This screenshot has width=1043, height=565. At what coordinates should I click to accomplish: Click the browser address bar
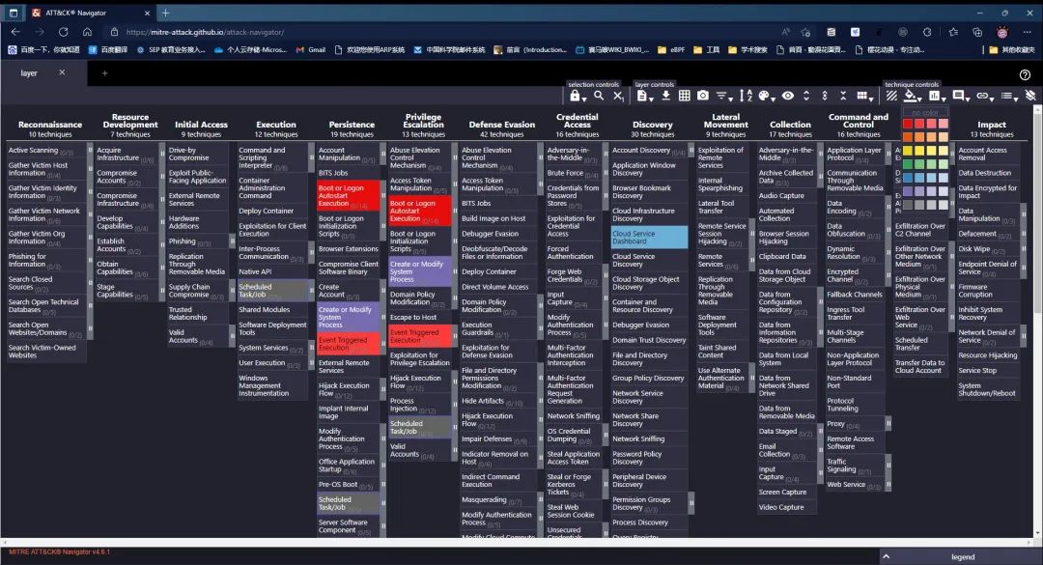(x=439, y=32)
